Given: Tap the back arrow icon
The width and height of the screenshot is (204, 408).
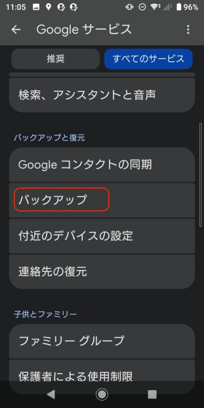Looking at the screenshot, I should (x=16, y=30).
